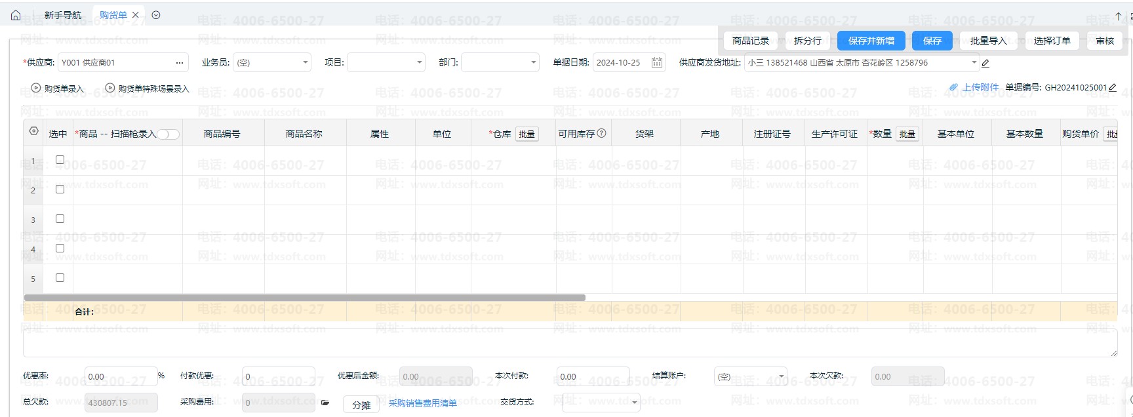
Task: Open the tab list circled-chevron icon
Action: (x=156, y=15)
